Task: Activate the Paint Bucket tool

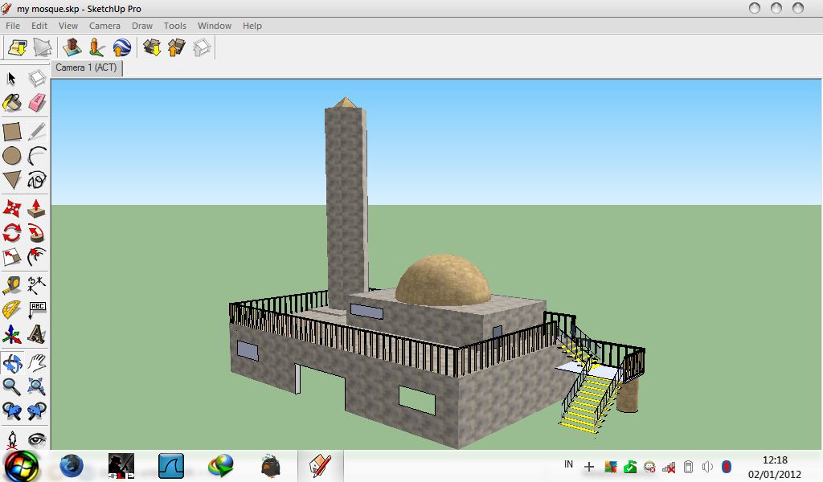Action: click(x=11, y=102)
